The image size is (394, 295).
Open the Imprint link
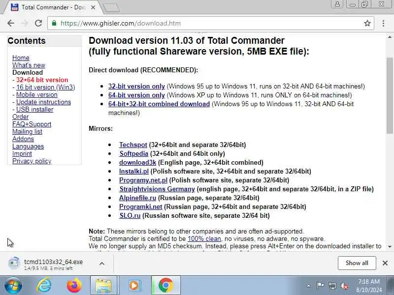[22, 153]
